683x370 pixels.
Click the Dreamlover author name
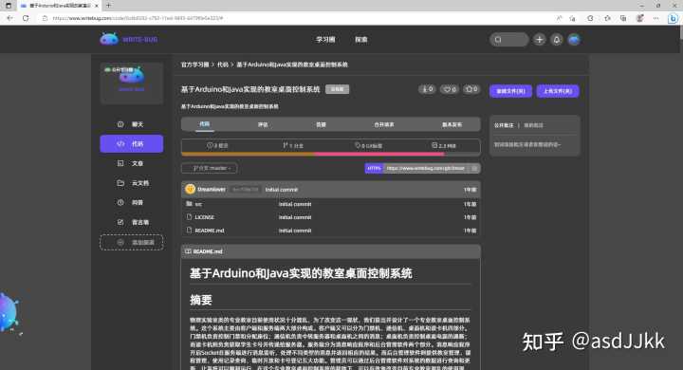click(x=212, y=190)
